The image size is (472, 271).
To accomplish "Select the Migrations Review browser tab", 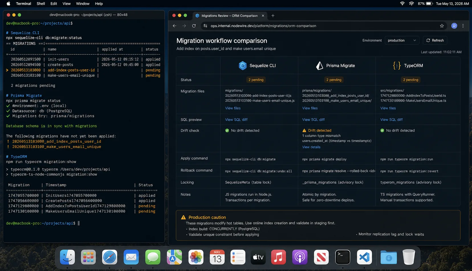I will pyautogui.click(x=230, y=16).
